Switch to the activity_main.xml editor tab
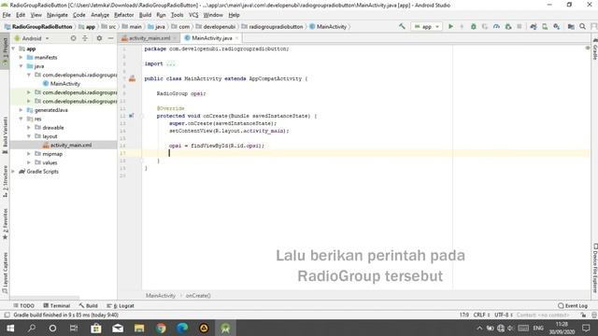 pyautogui.click(x=149, y=38)
